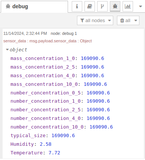Select the number_concentration_2_5 key
The image size is (145, 160).
[x=46, y=110]
